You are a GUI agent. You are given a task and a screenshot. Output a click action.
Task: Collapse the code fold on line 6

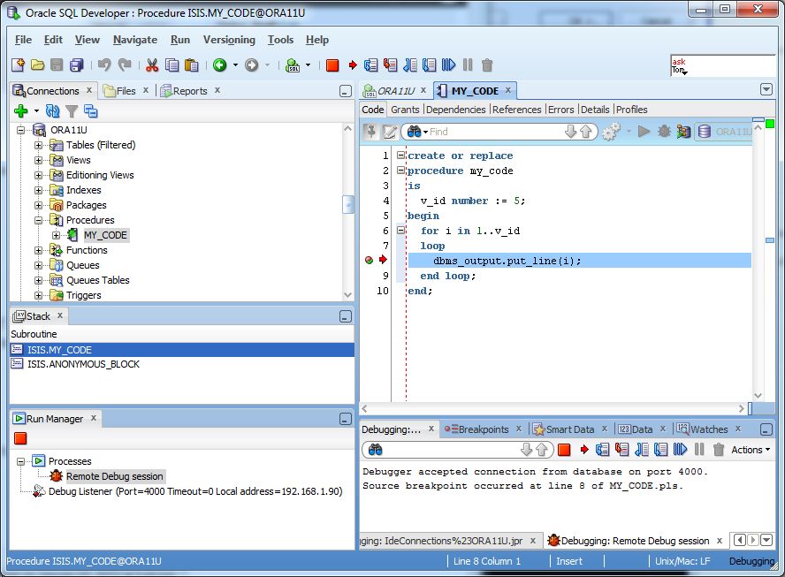tap(400, 231)
